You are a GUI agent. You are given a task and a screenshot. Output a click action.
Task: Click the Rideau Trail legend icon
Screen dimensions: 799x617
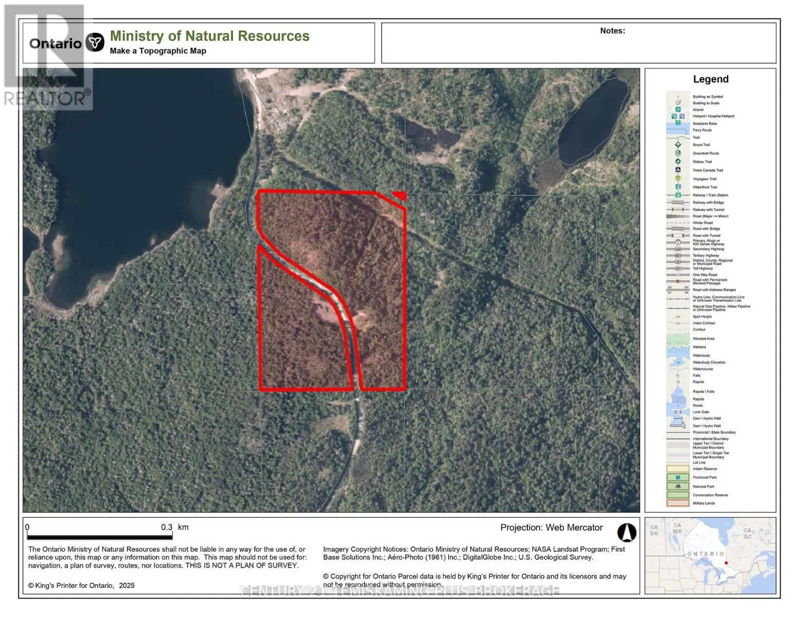(678, 161)
